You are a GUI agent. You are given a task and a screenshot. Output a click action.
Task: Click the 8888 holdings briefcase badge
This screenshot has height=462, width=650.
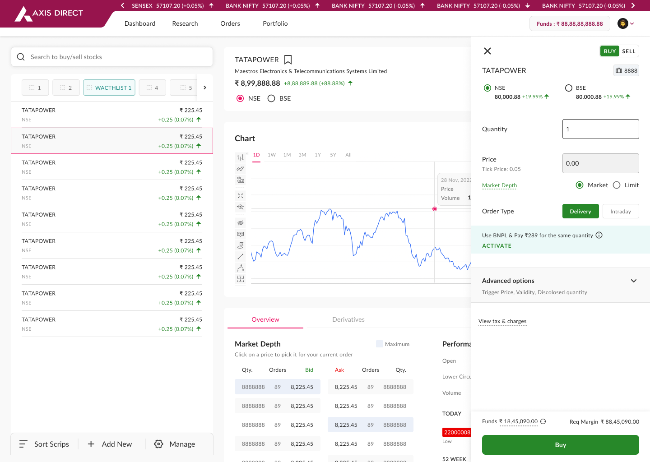[x=626, y=70]
